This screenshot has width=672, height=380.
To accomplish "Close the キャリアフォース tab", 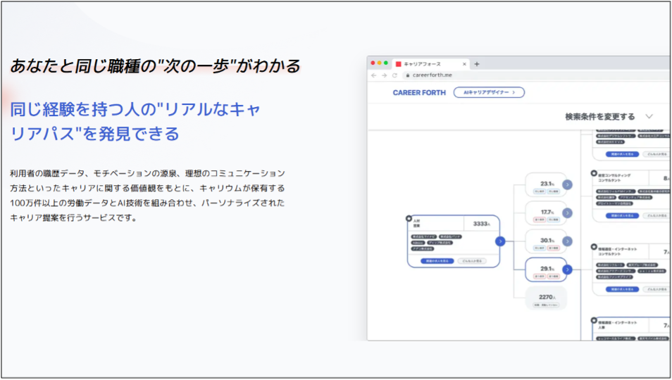I will click(464, 64).
